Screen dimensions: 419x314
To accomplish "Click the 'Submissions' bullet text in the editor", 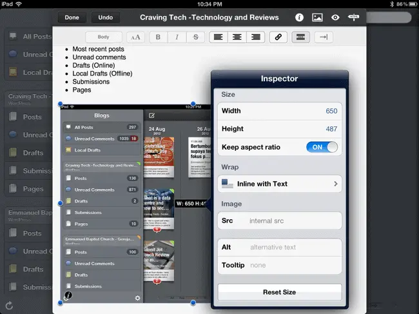I will point(91,82).
